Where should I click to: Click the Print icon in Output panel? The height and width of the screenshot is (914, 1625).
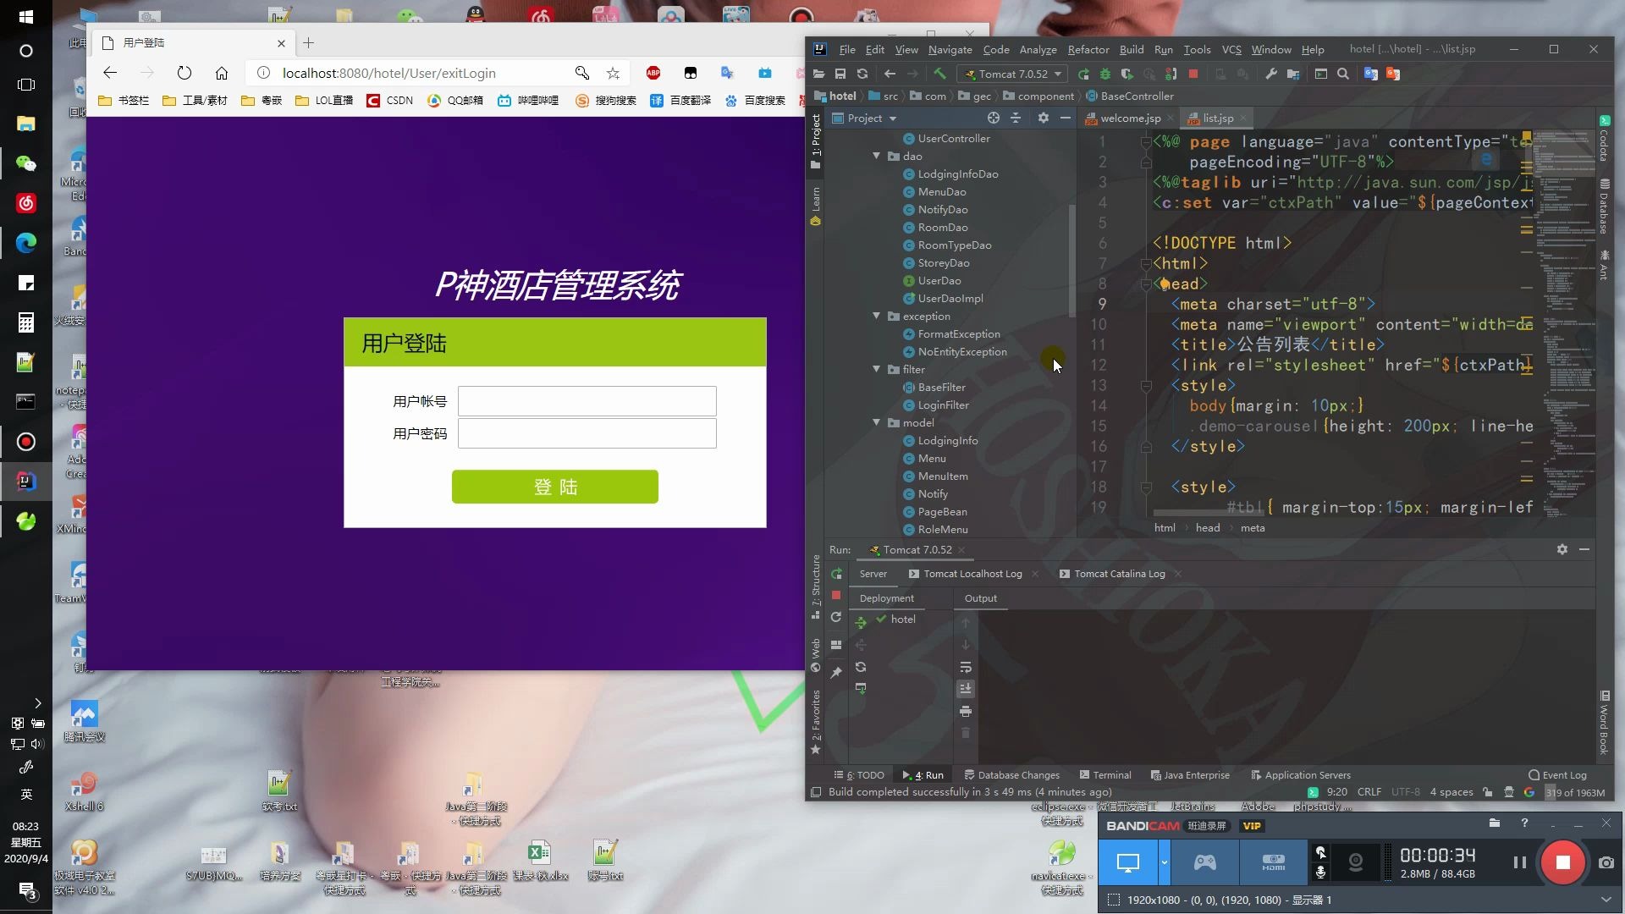pyautogui.click(x=966, y=711)
